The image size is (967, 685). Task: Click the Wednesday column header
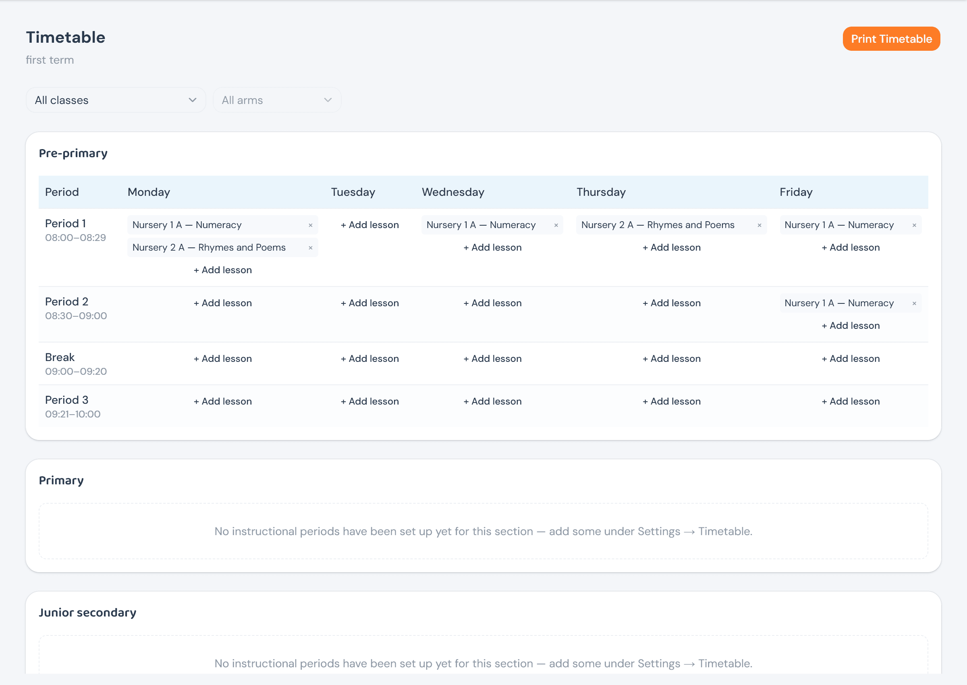pos(453,192)
